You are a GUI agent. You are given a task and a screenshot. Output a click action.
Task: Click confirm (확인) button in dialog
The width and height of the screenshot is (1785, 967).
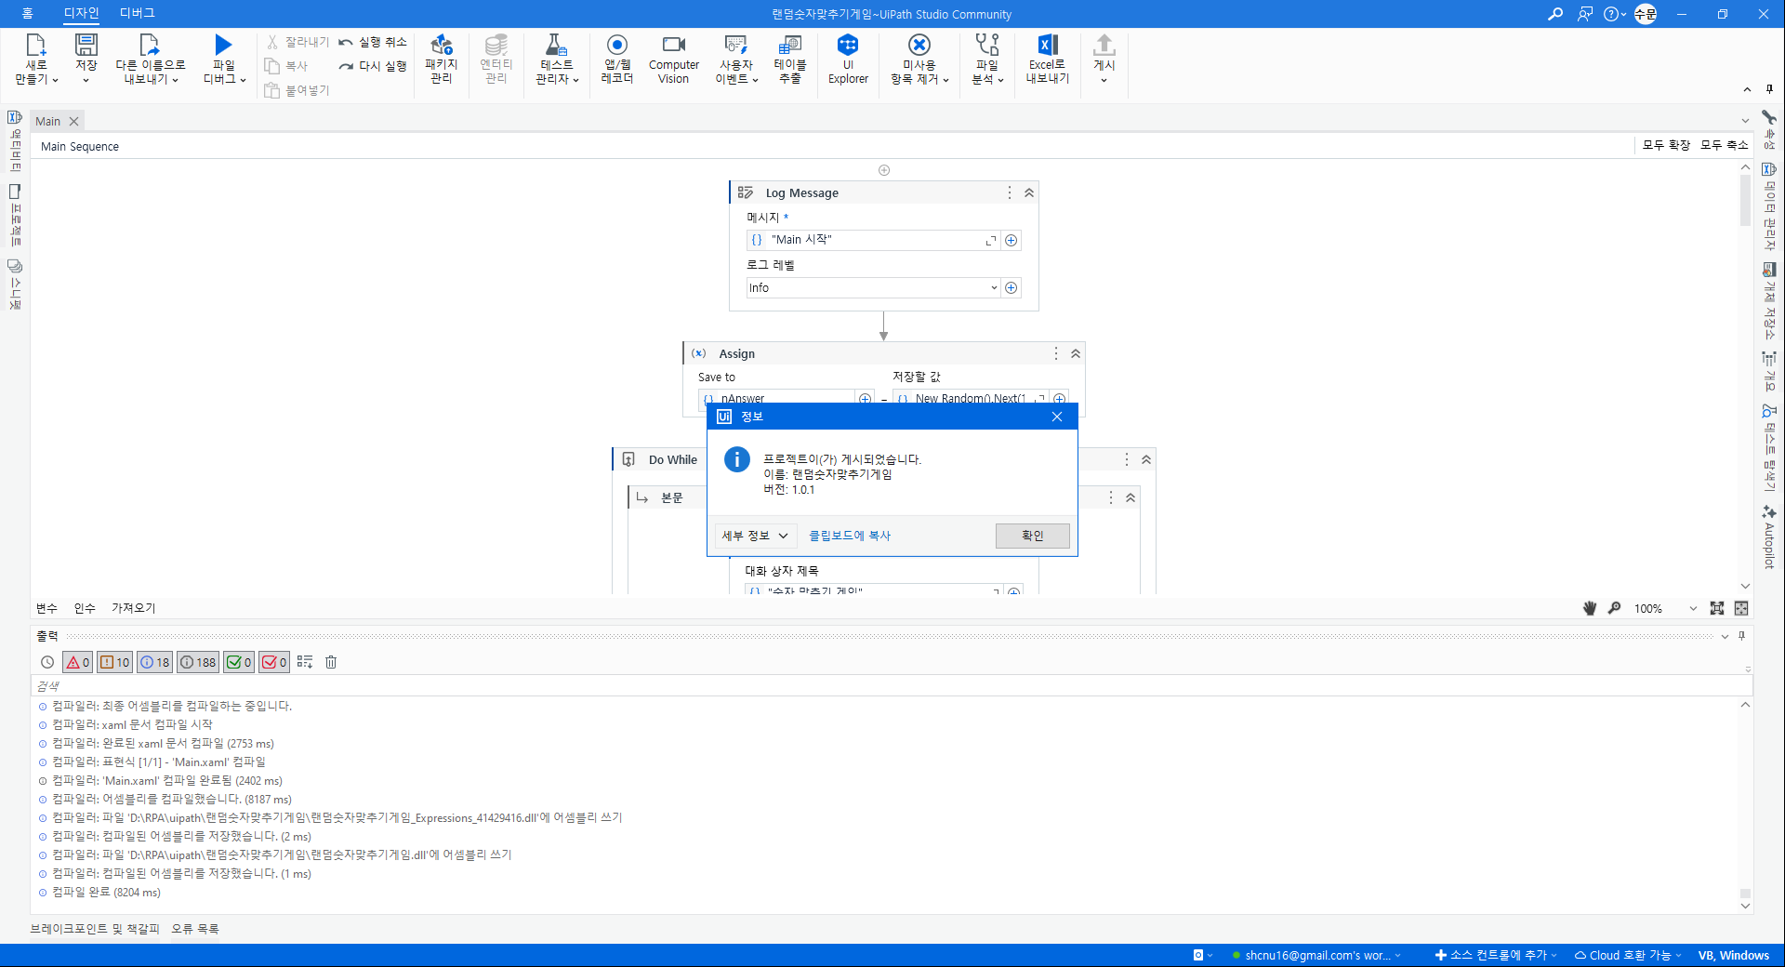pos(1032,536)
